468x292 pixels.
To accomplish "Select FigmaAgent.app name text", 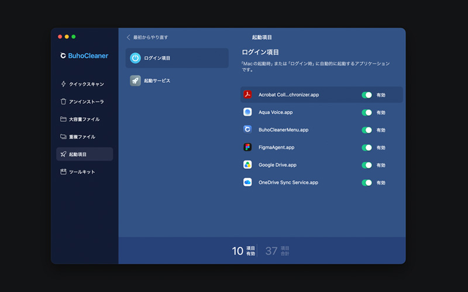I will coord(276,147).
